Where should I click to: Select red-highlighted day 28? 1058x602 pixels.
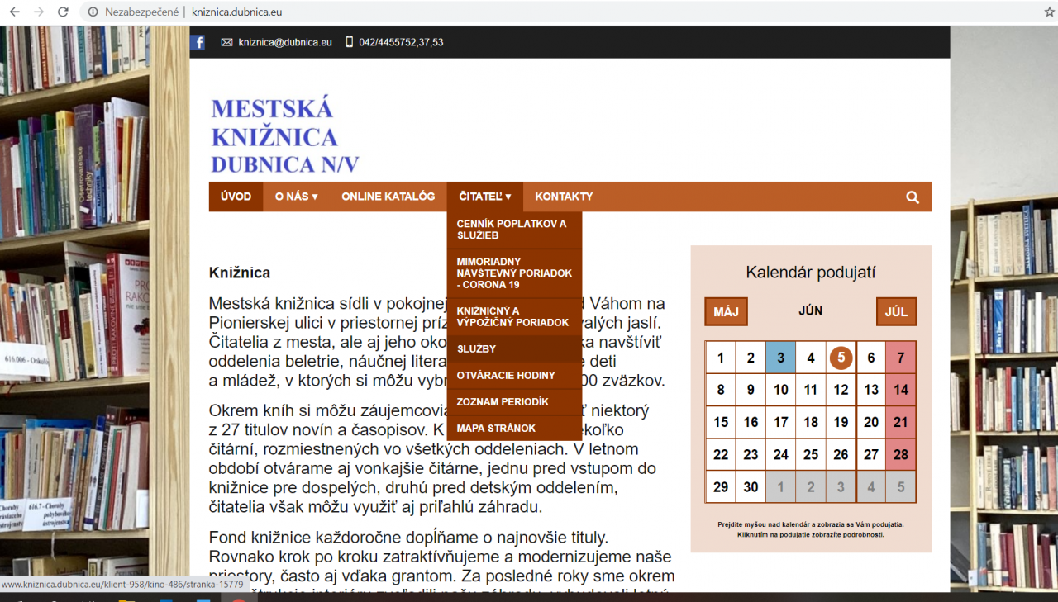(901, 454)
